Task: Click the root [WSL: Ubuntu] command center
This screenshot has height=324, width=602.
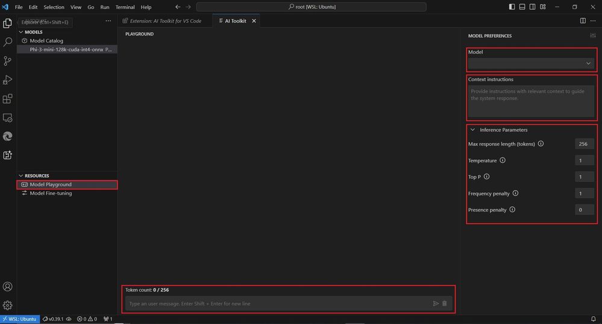Action: [x=312, y=7]
